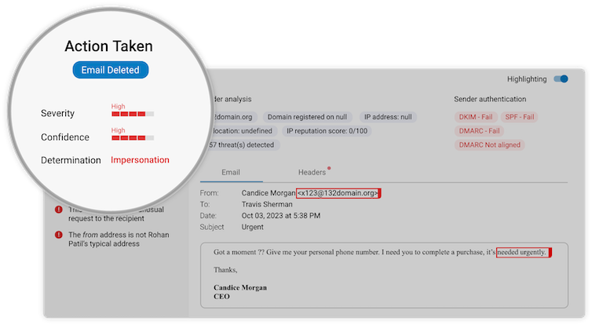This screenshot has width=592, height=325.
Task: Click the Action Taken heading
Action: 108,46
